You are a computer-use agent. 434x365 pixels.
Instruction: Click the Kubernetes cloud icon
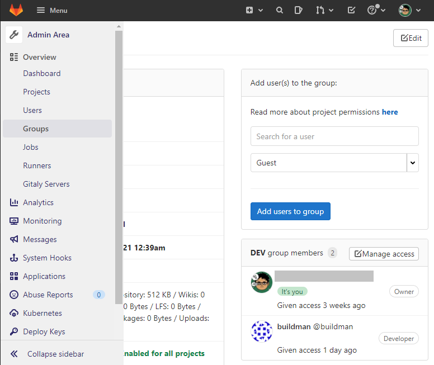coord(14,313)
